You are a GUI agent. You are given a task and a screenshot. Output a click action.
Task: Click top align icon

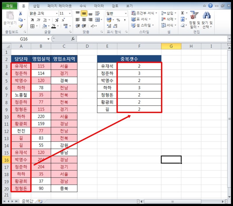point(77,13)
